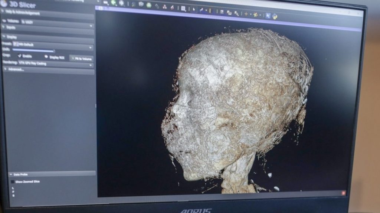Open the Rendering method dropdown
Image resolution: width=380 pixels, height=213 pixels.
coord(56,64)
